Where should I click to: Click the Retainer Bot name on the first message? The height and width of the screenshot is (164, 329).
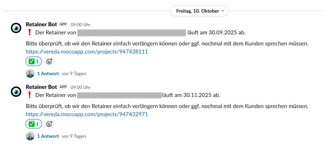[41, 24]
